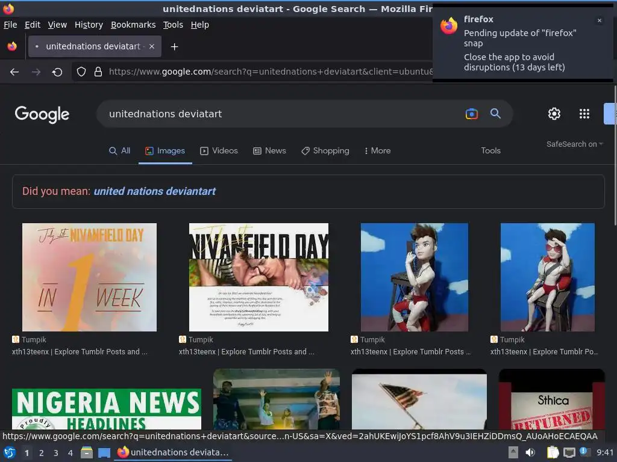Viewport: 617px width, 462px height.
Task: Click the show desktop icon in taskbar
Action: click(104, 452)
